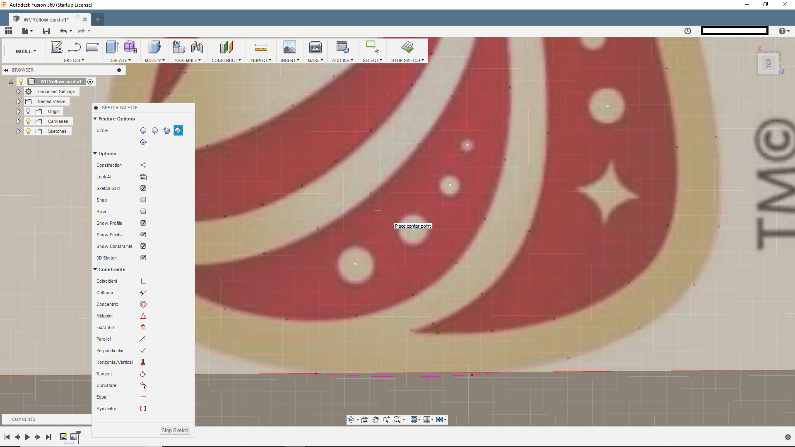Open the SKETCH menu
The image size is (795, 447).
pos(74,60)
